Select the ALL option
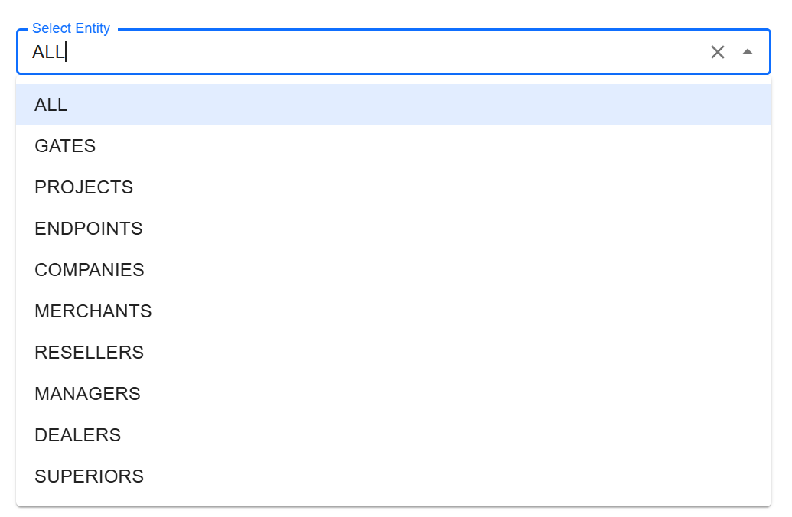 click(51, 105)
